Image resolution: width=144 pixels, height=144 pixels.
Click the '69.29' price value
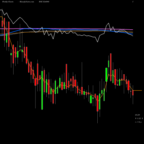pos(137,115)
